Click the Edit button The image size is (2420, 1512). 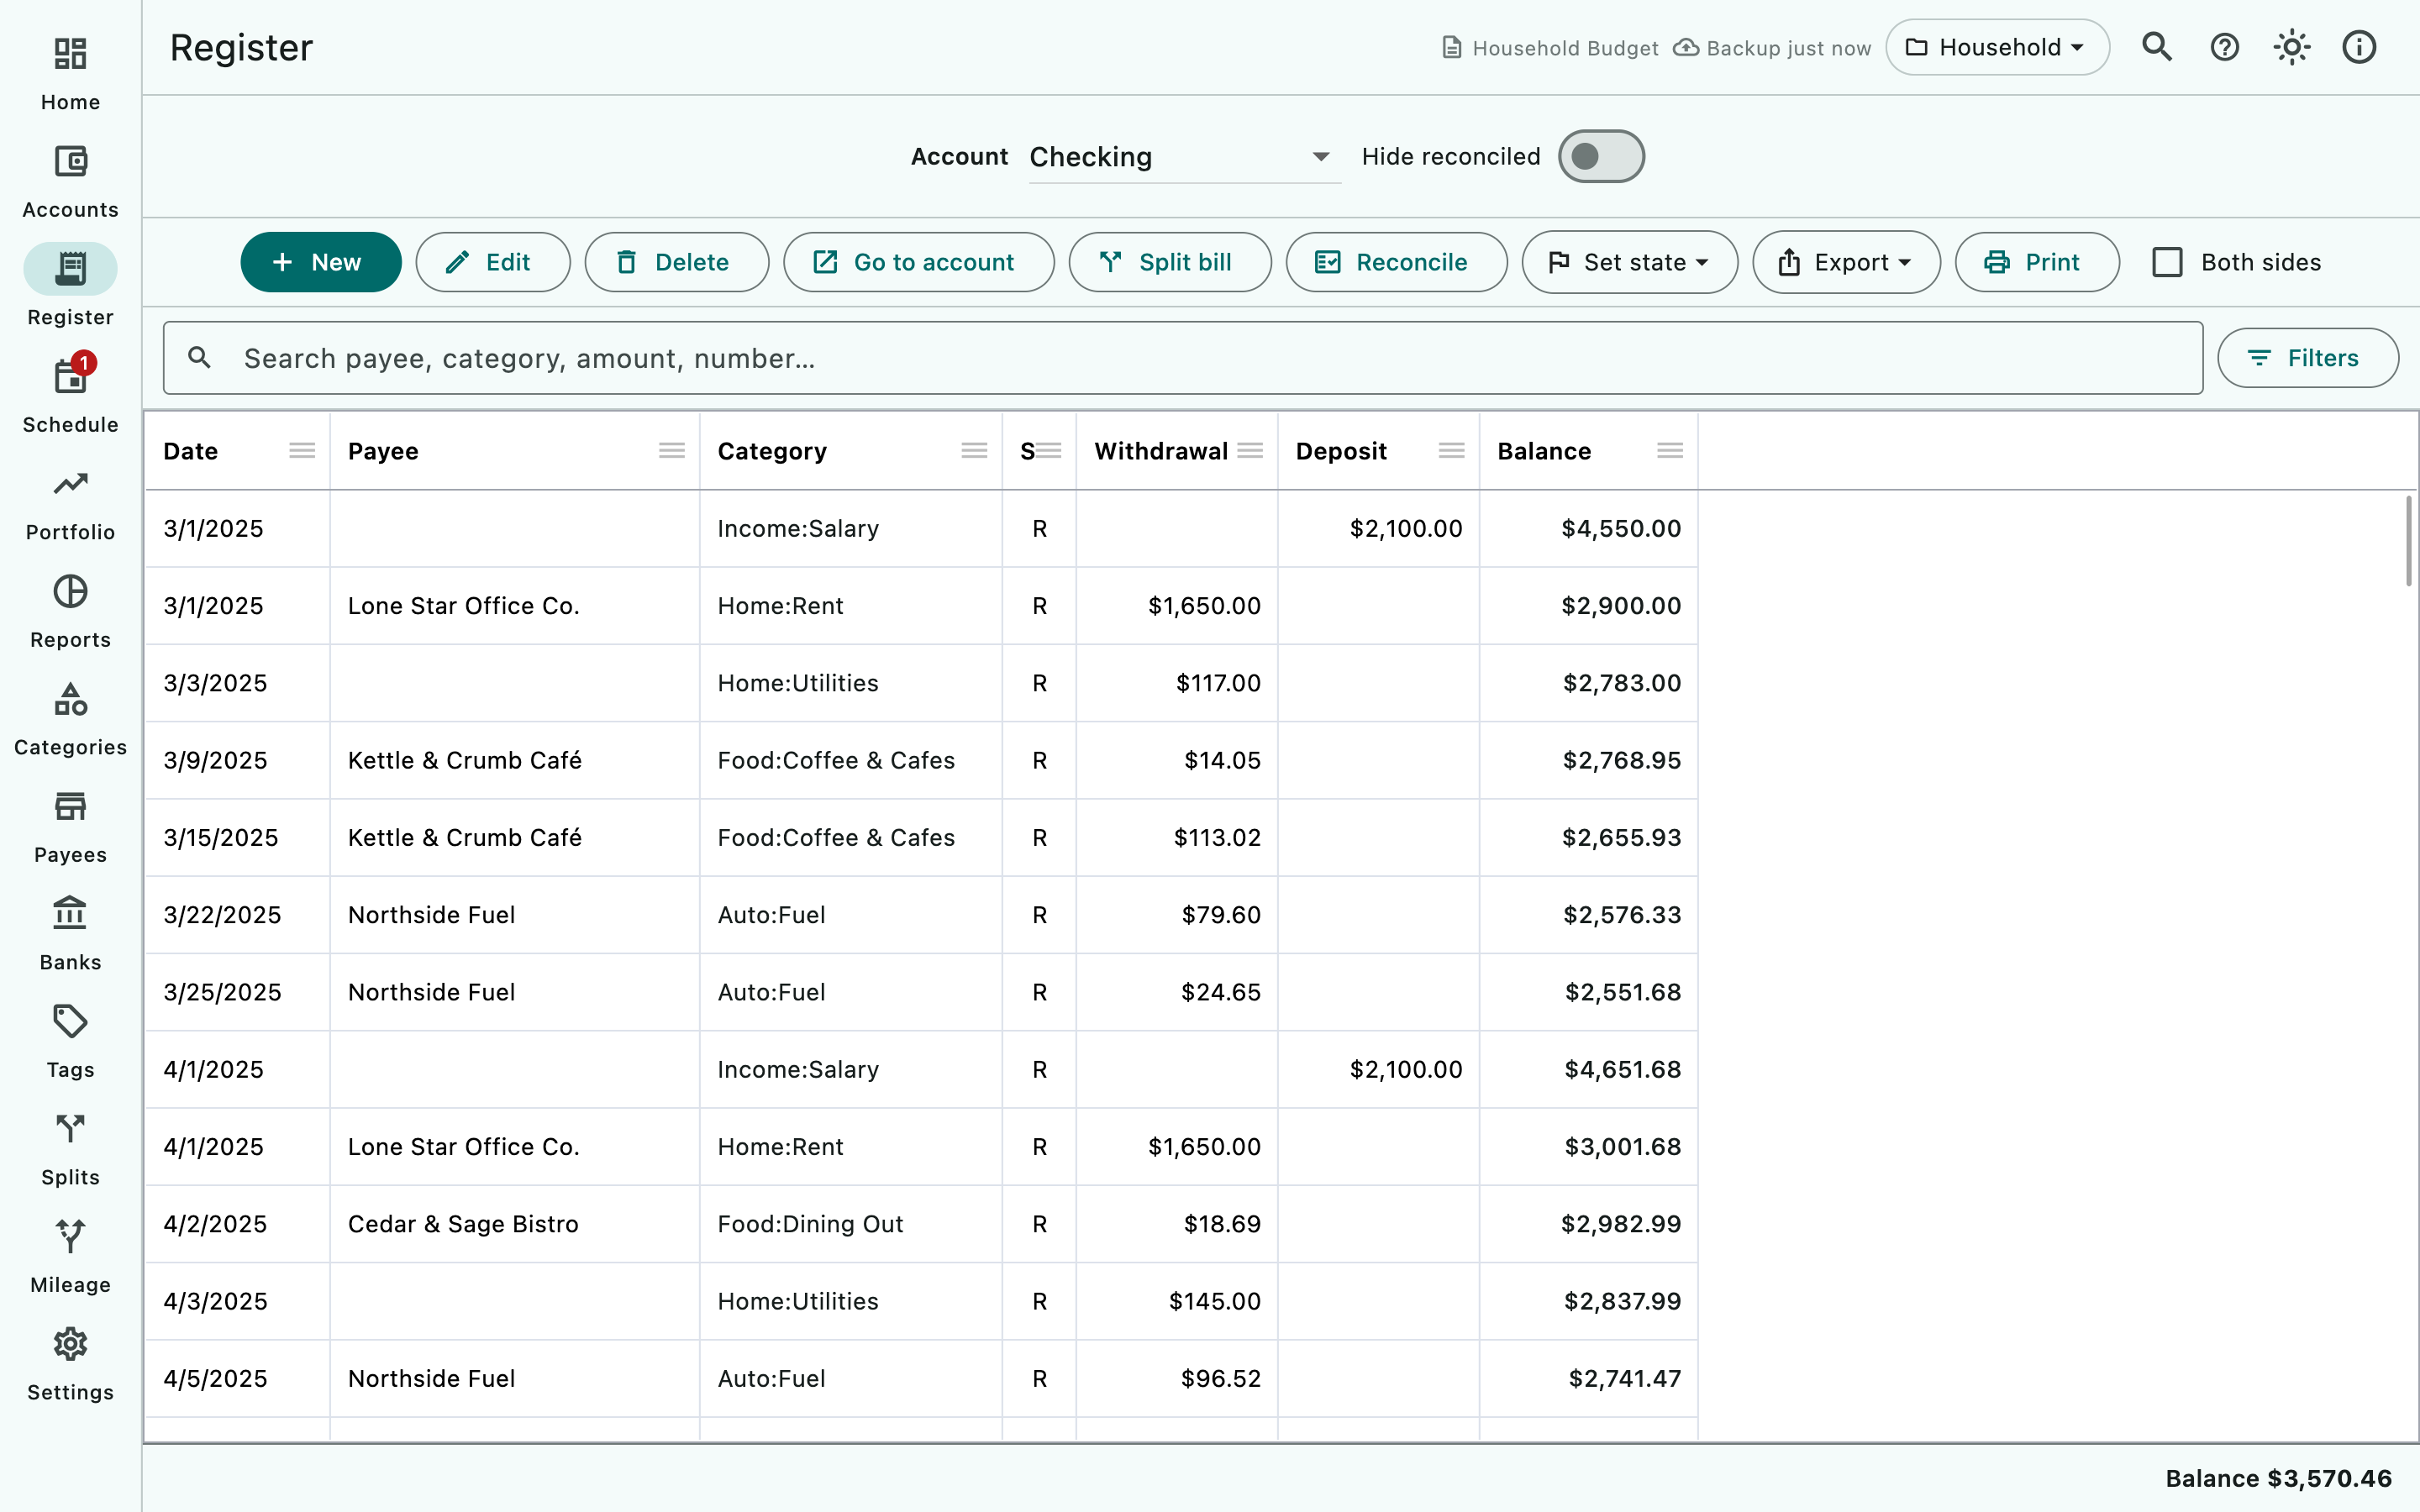[493, 262]
